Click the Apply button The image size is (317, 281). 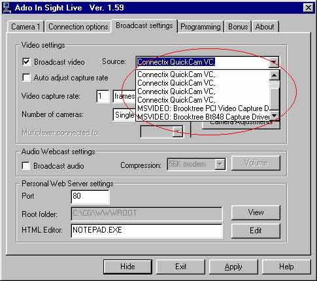point(233,267)
